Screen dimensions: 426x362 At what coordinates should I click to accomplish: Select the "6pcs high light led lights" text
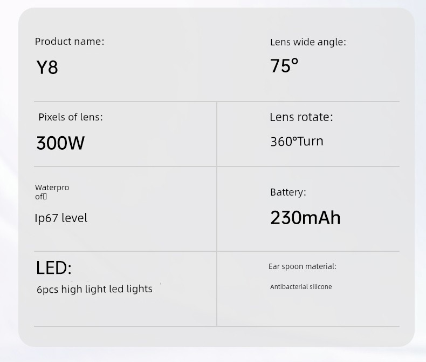94,289
